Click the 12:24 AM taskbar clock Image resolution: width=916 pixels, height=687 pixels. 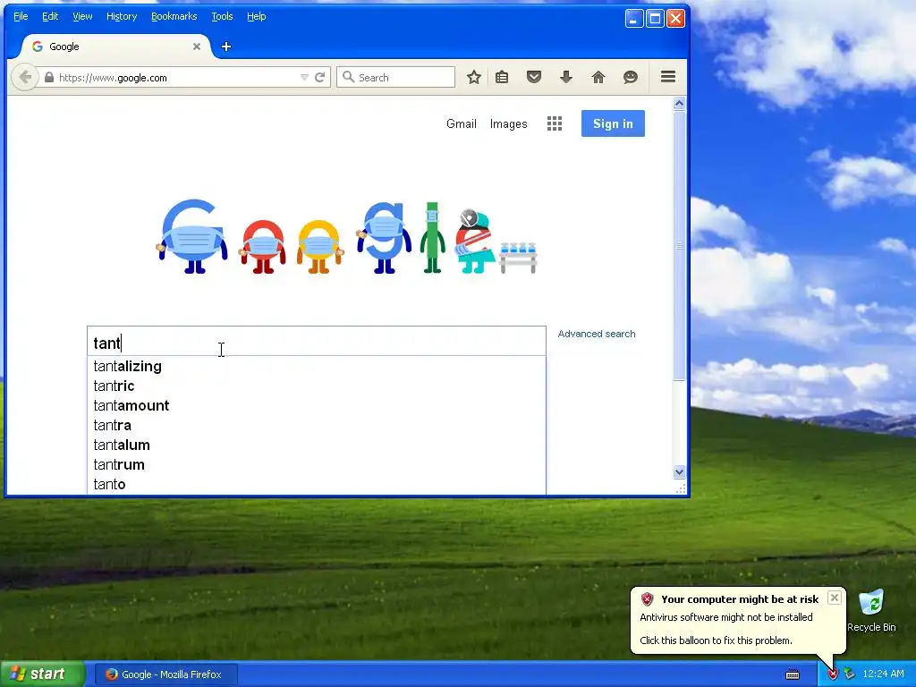(x=883, y=674)
